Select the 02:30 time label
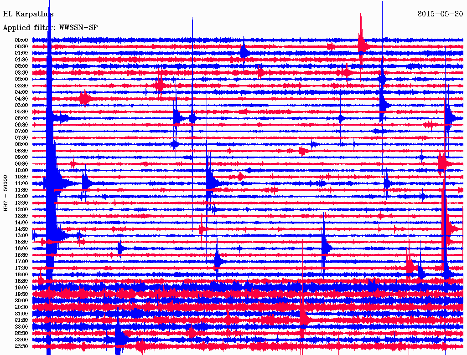The height and width of the screenshot is (355, 467). pyautogui.click(x=21, y=73)
